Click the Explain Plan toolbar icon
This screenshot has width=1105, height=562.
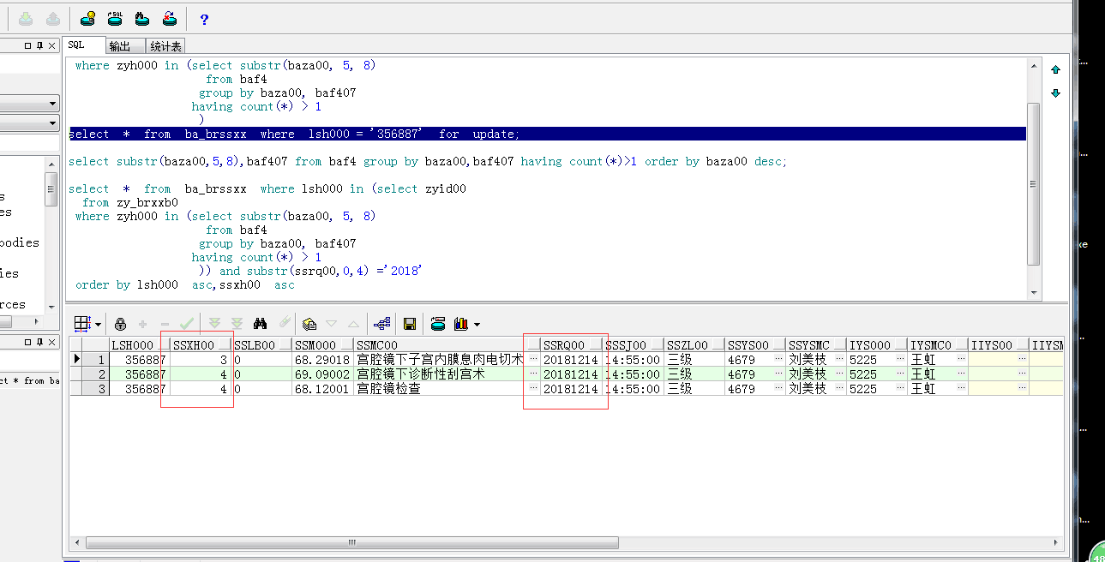[87, 18]
